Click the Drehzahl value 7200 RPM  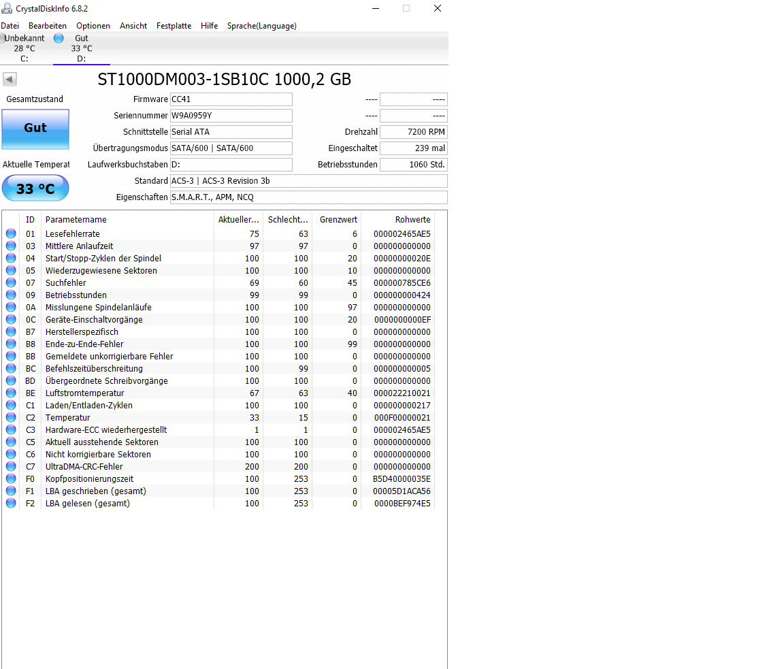[x=414, y=132]
